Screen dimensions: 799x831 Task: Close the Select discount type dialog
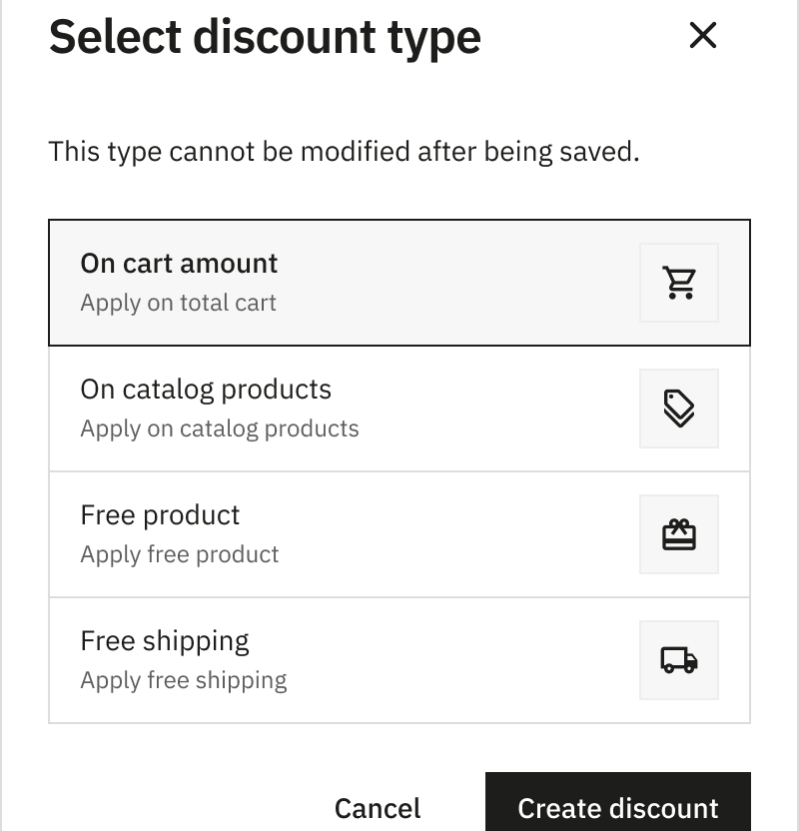click(703, 36)
